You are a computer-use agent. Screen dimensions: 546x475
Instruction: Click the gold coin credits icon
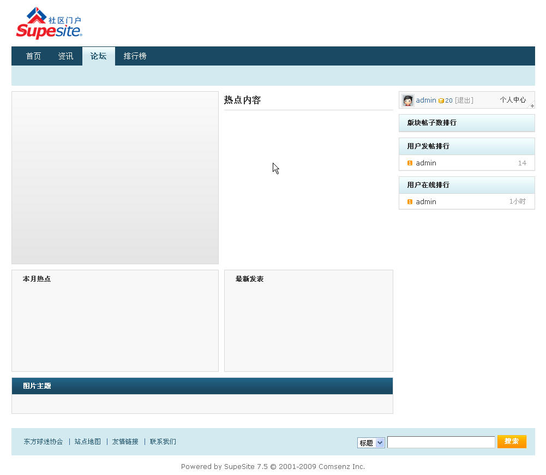click(x=441, y=100)
